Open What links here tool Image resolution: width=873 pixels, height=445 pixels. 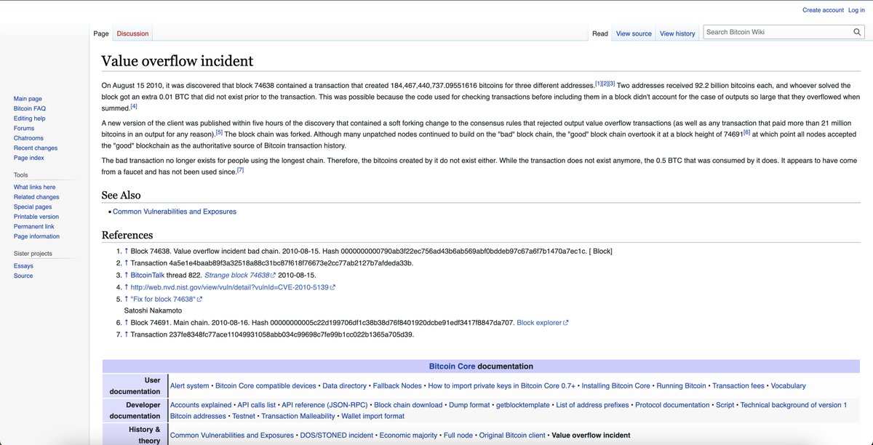(x=34, y=187)
